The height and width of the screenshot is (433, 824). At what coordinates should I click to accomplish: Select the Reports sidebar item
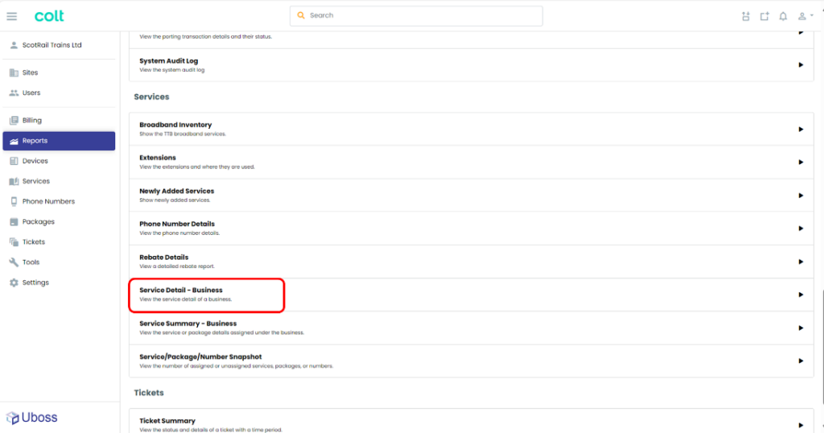point(59,141)
